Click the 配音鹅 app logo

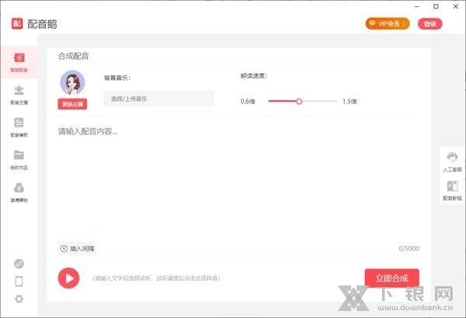tap(17, 24)
